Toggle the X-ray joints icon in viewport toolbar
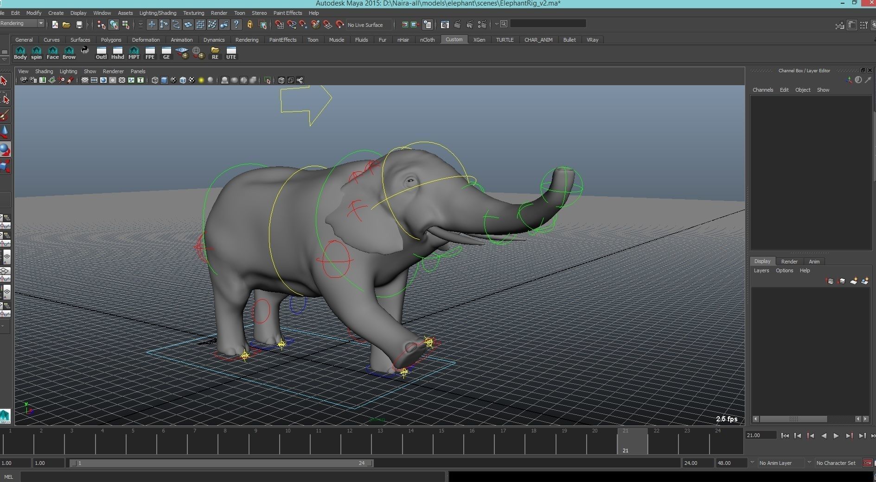 [300, 80]
